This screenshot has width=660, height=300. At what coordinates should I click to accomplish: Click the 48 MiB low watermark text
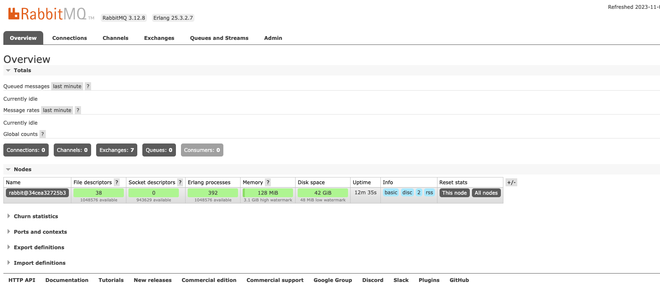[x=323, y=200]
